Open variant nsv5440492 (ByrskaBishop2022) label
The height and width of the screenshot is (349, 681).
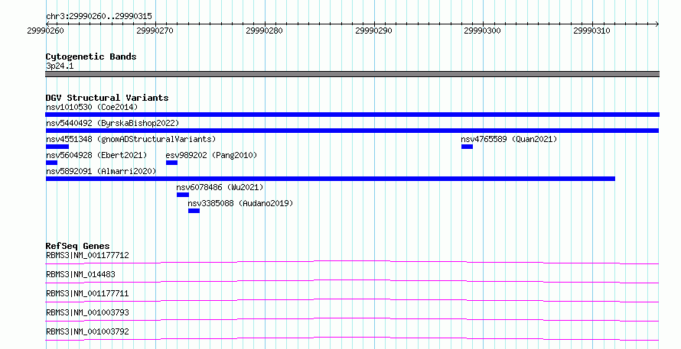112,123
